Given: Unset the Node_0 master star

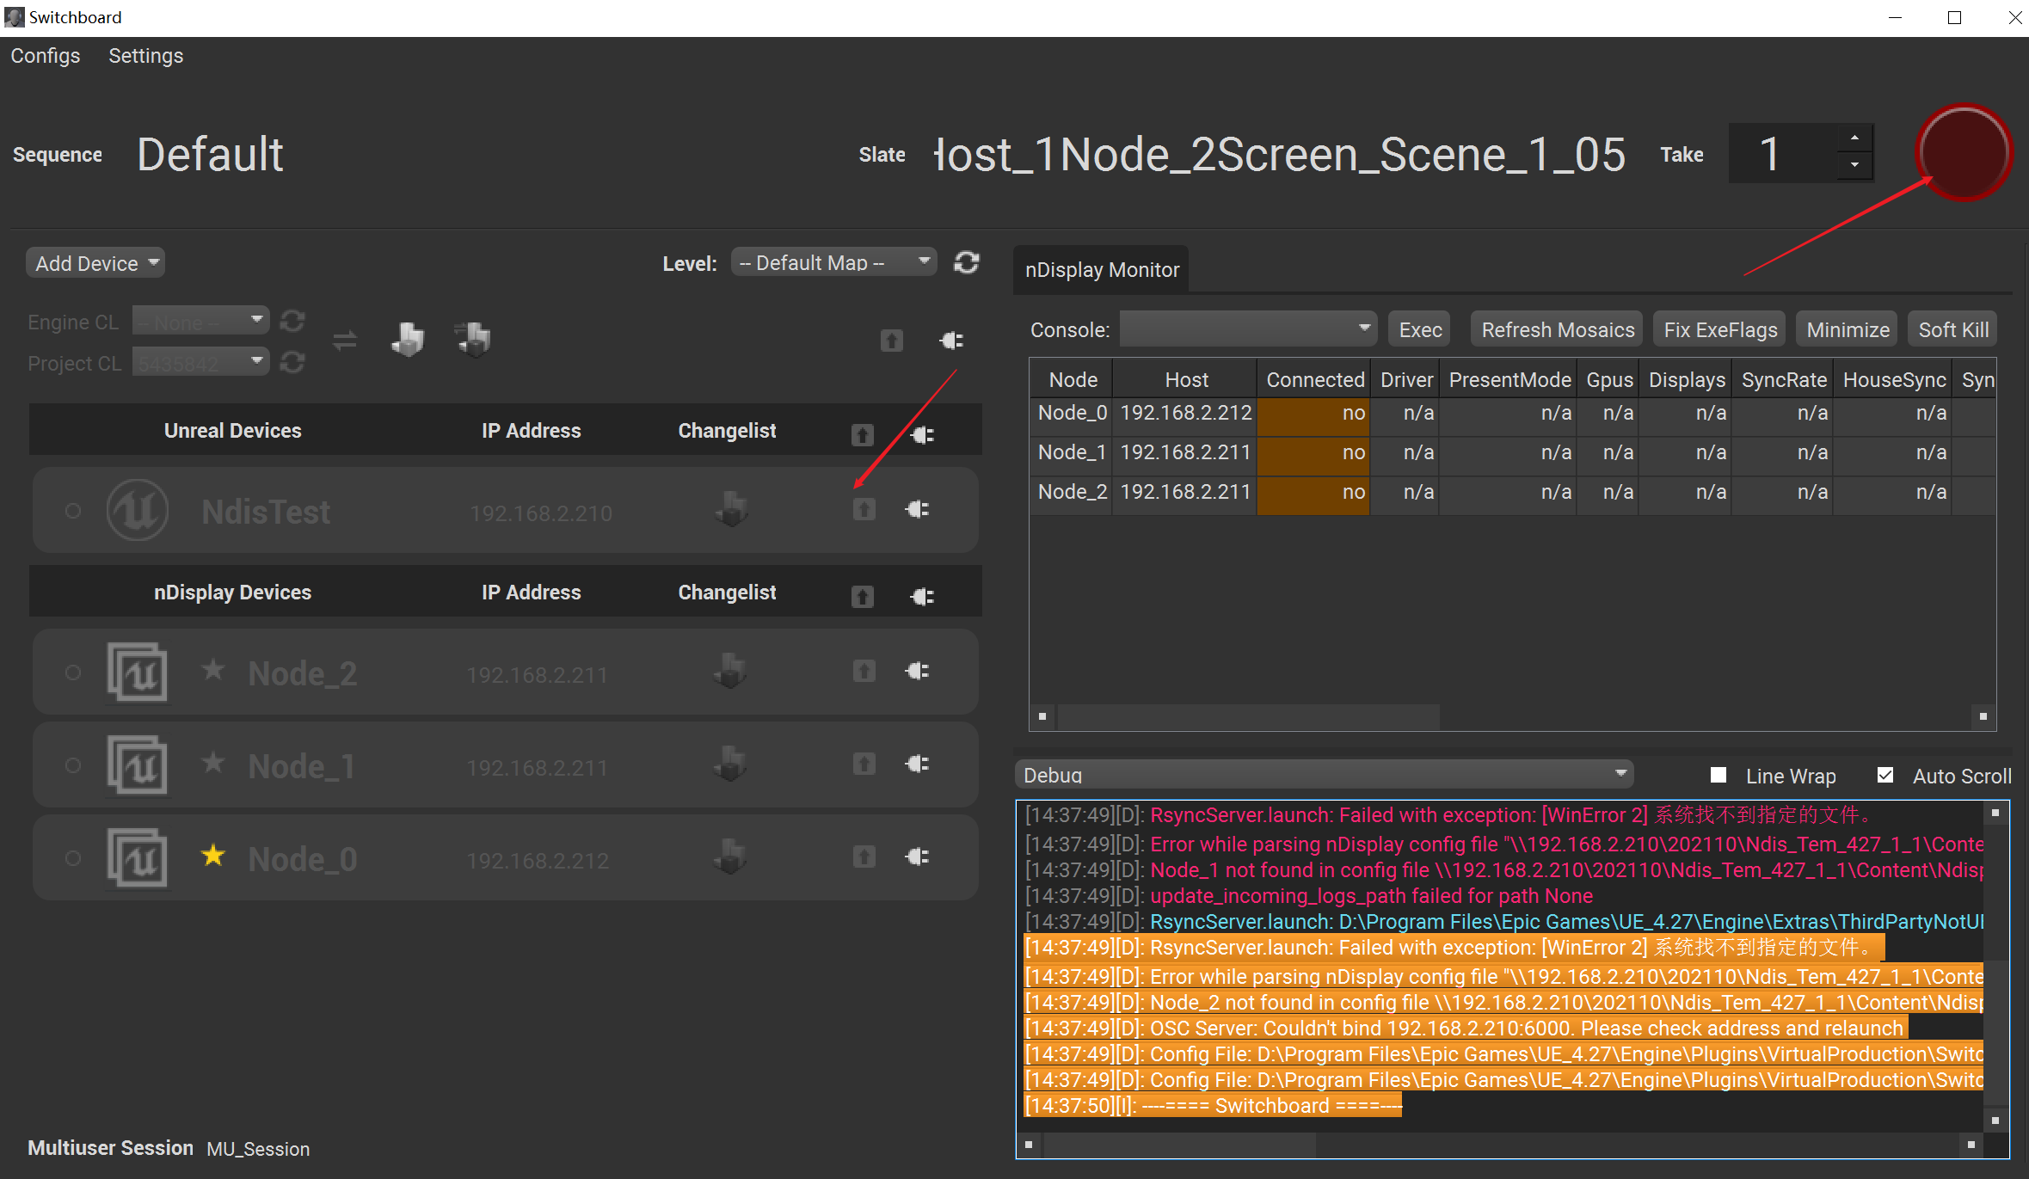Looking at the screenshot, I should click(213, 855).
